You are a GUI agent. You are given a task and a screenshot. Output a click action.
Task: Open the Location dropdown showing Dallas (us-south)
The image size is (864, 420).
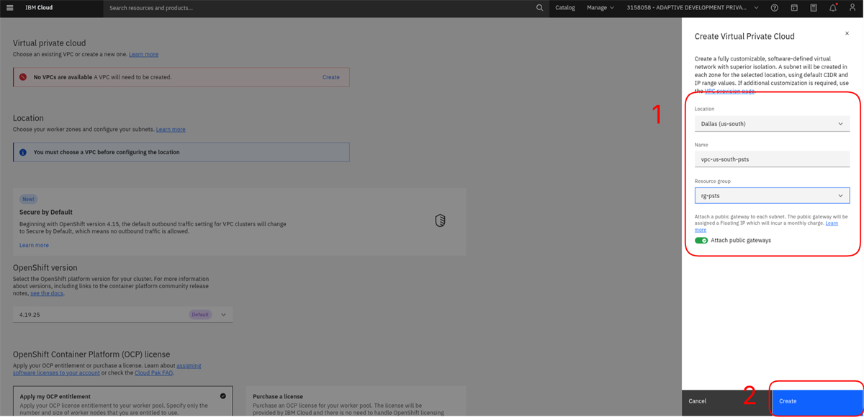[x=772, y=124]
